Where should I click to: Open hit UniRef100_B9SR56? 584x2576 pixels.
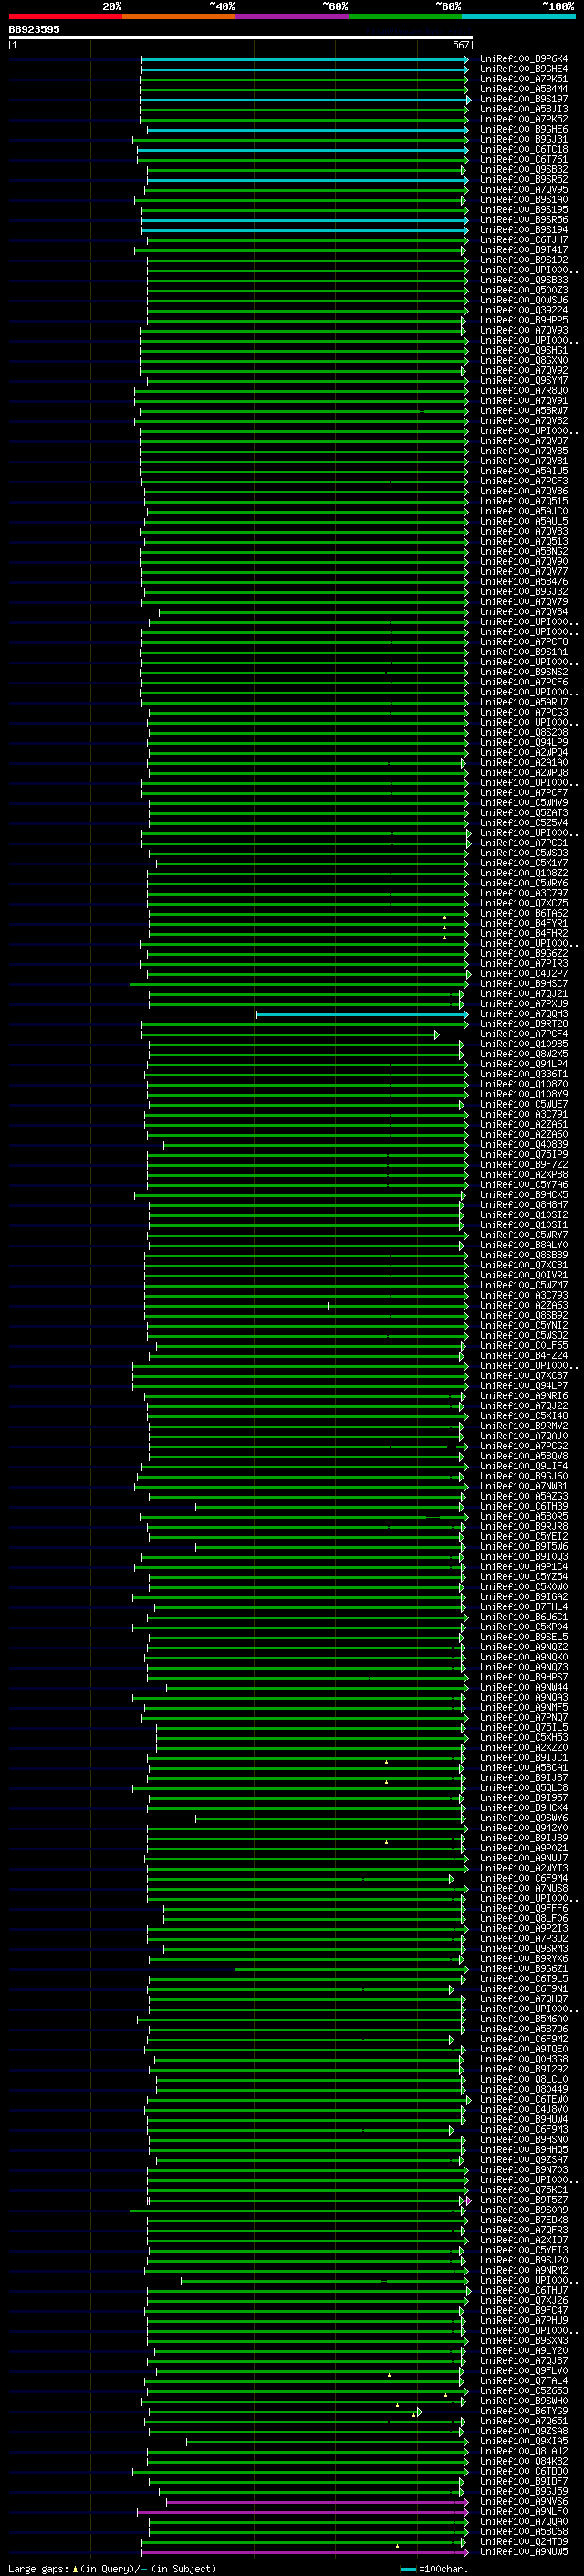tap(524, 219)
